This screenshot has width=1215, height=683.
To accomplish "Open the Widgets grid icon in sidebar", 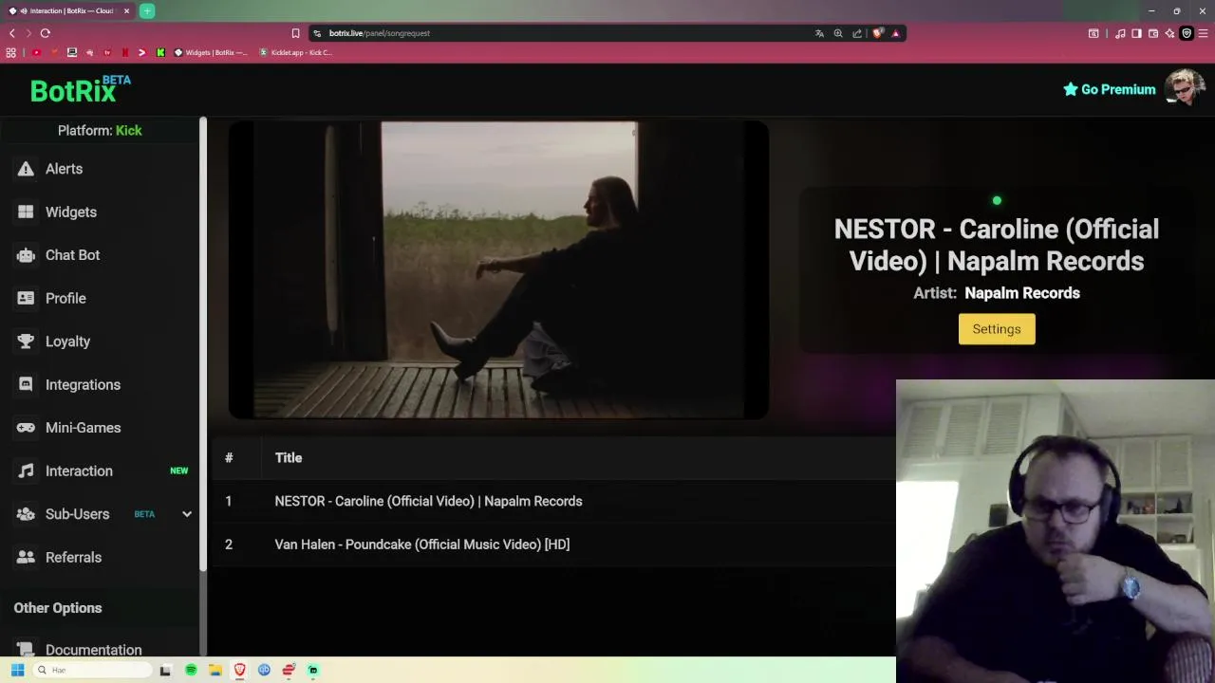I will point(26,212).
